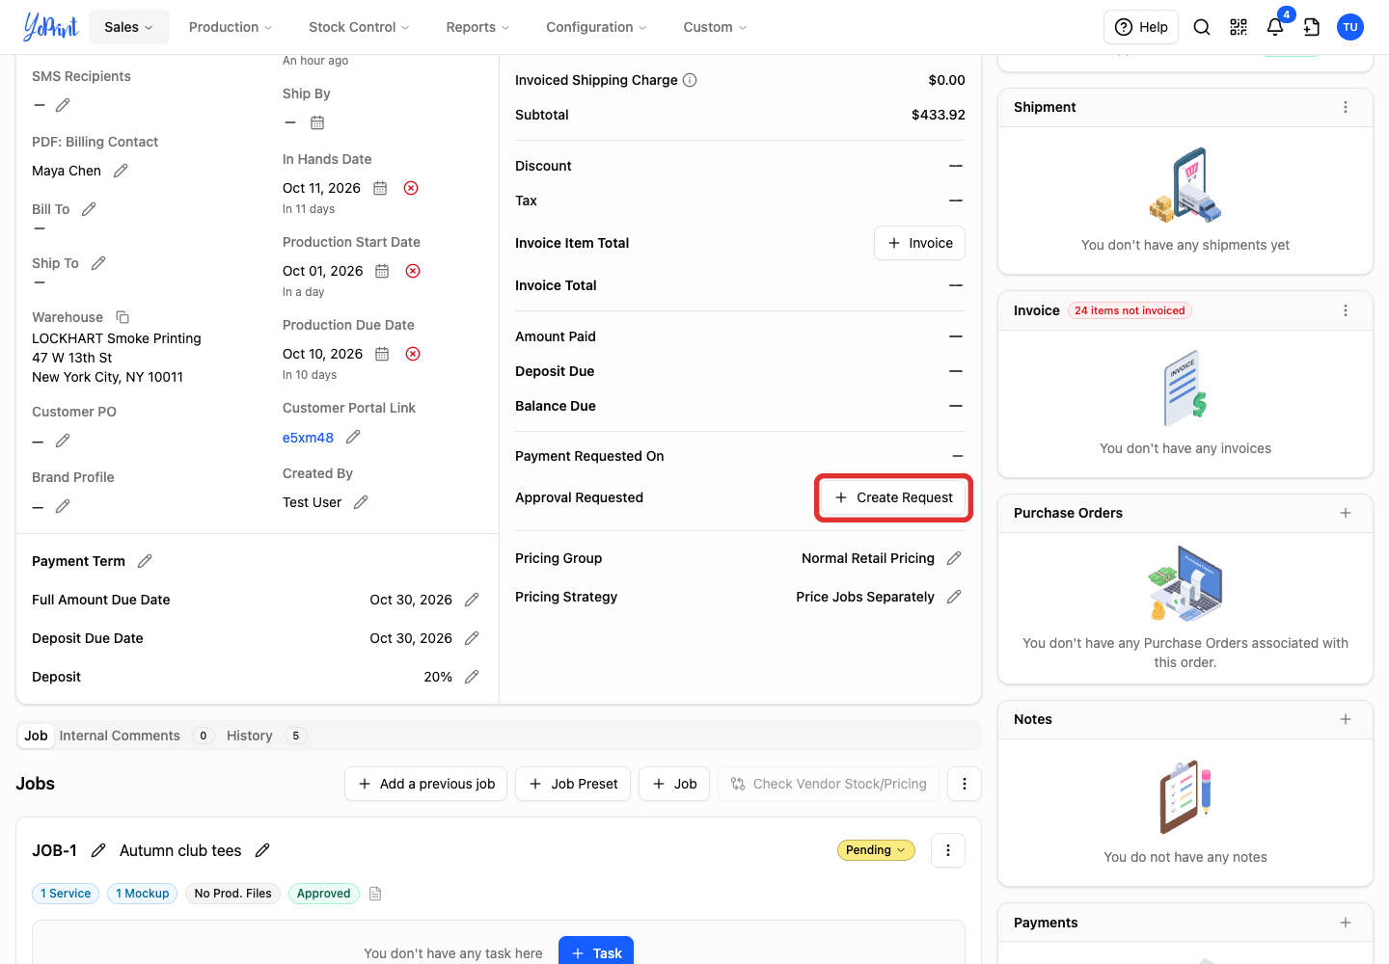Open the notifications bell
1389x964 pixels.
point(1275,27)
